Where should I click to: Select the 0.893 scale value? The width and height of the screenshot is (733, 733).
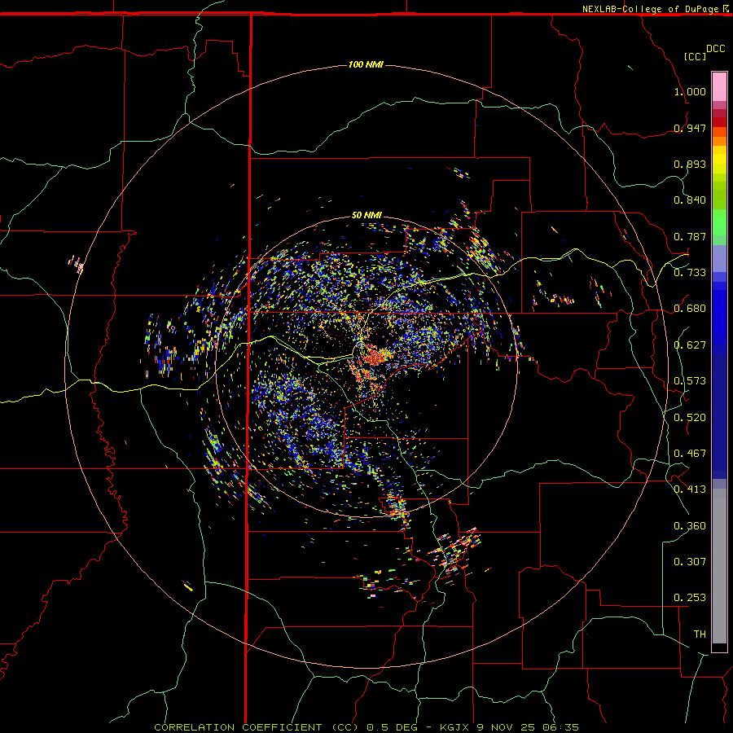690,164
